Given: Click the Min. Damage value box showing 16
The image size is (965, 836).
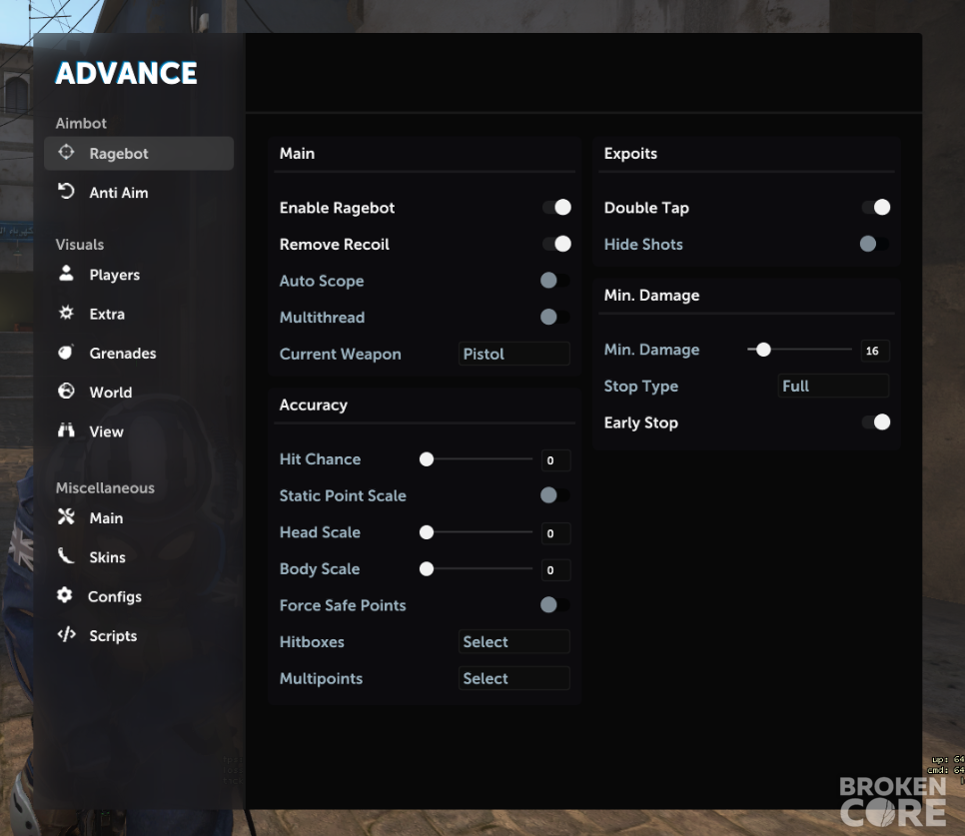Looking at the screenshot, I should tap(875, 351).
